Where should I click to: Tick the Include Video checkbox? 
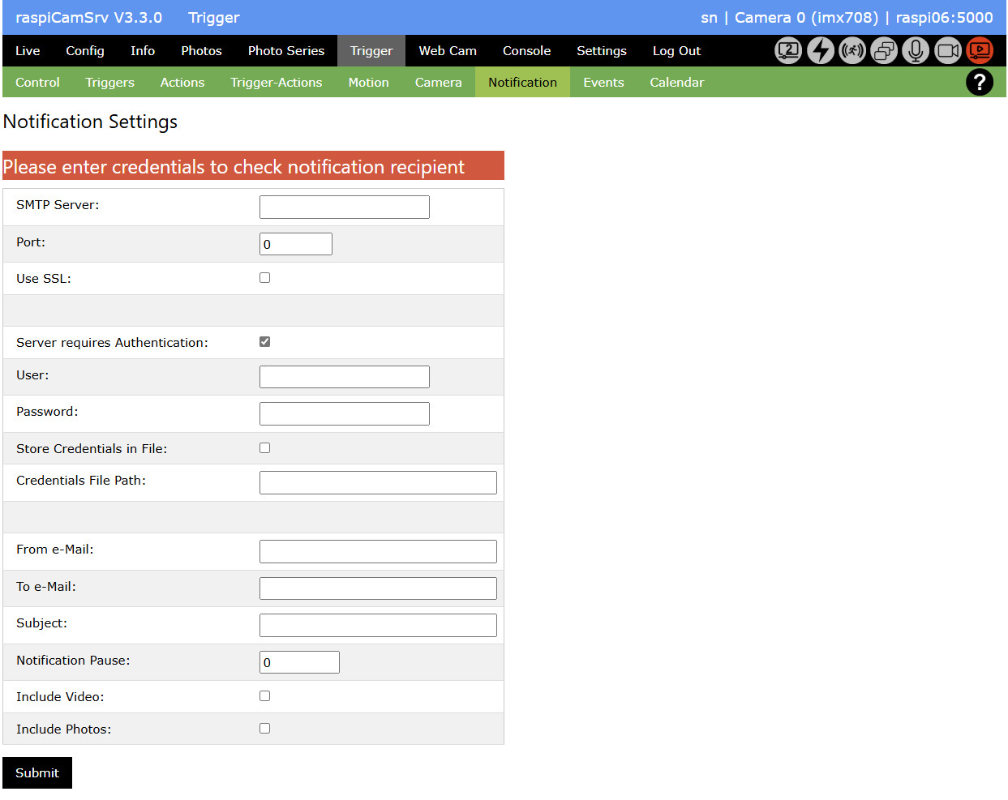tap(264, 696)
